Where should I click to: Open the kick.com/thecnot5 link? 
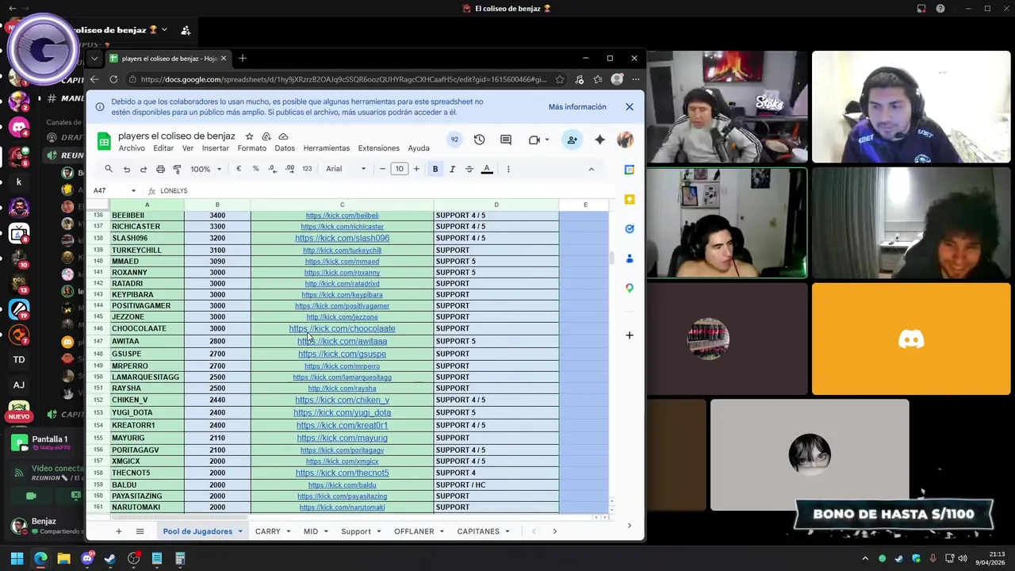[x=342, y=473]
